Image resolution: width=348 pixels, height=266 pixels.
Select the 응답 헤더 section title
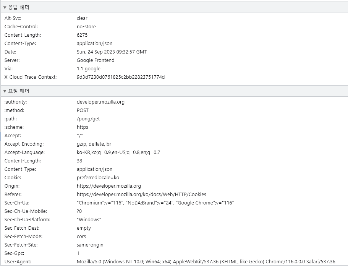(19, 7)
